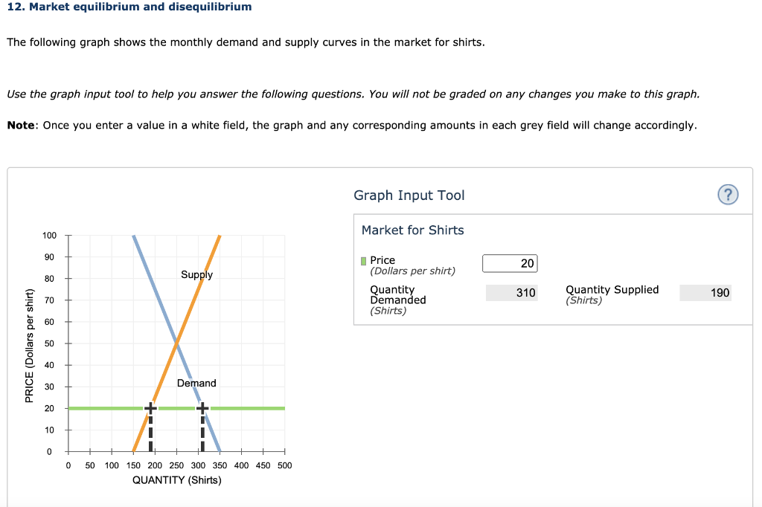
Task: Select the left cross marker on the green line
Action: pos(150,407)
